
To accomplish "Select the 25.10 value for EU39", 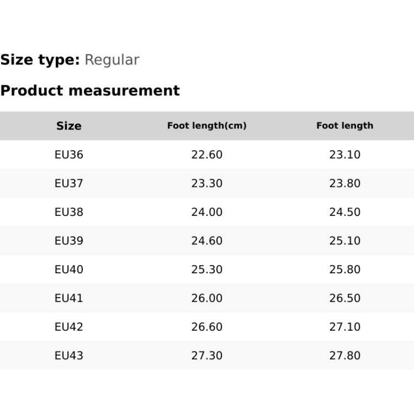I will pyautogui.click(x=345, y=241).
